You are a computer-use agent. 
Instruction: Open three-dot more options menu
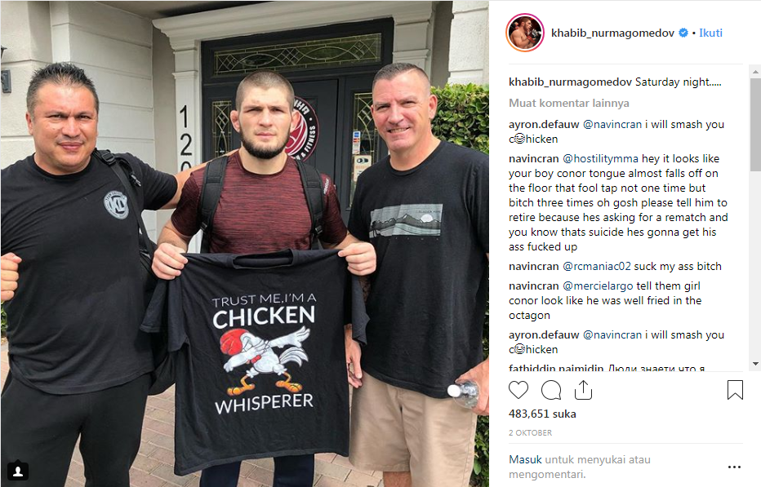pyautogui.click(x=734, y=467)
